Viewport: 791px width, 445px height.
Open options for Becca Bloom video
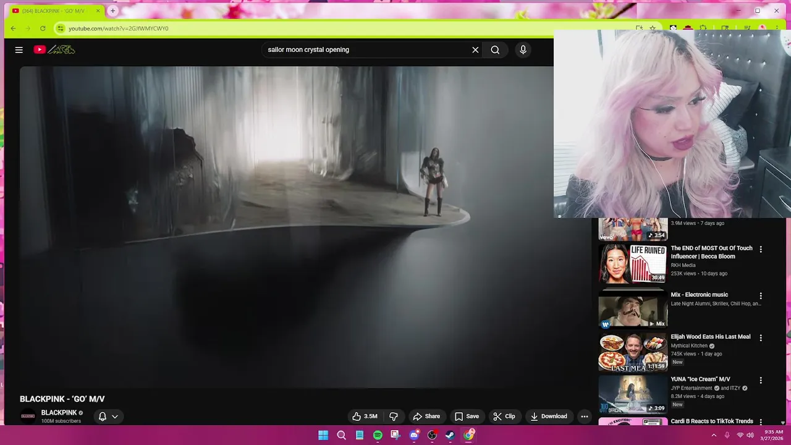tap(761, 249)
